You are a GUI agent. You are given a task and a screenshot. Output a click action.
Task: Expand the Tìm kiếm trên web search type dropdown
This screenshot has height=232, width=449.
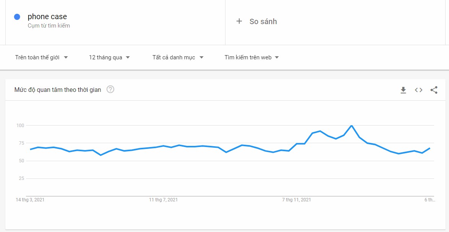252,57
